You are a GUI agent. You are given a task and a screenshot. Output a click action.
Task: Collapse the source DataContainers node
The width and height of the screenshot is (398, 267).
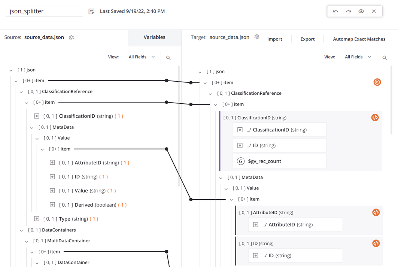click(x=21, y=230)
